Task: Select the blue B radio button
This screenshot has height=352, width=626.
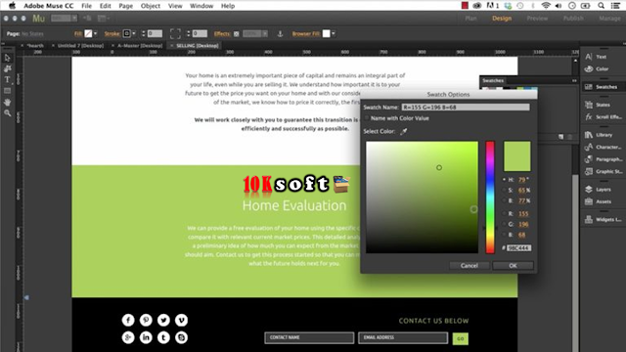Action: (504, 235)
